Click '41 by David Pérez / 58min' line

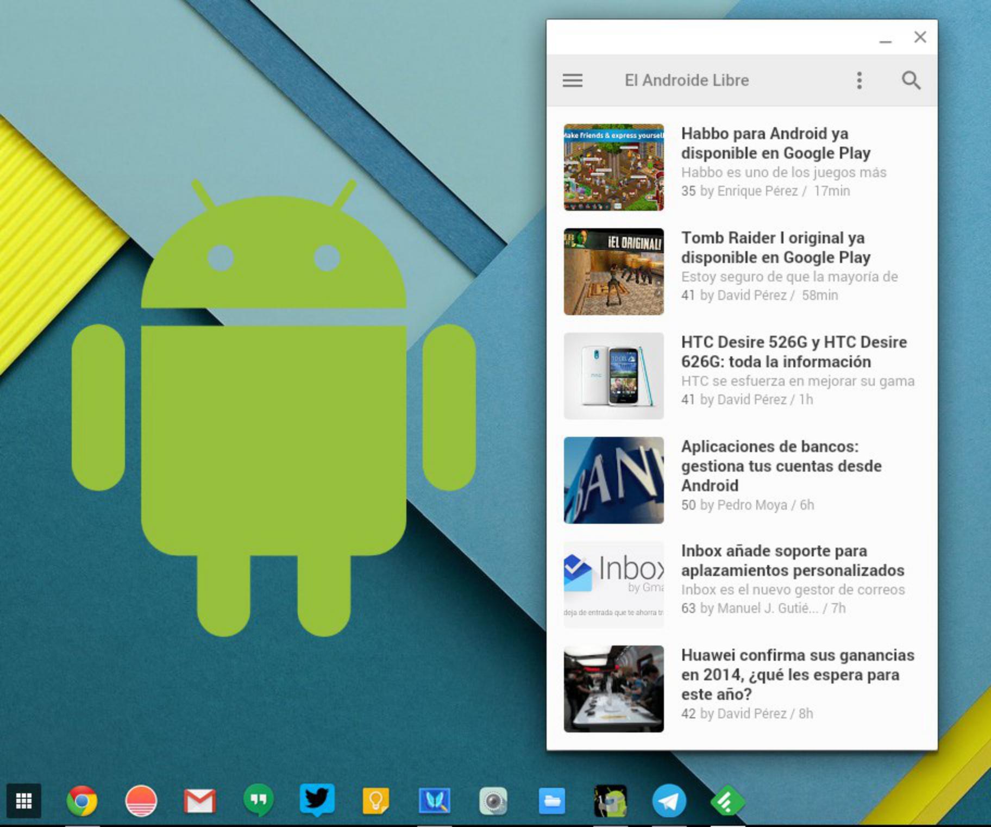[760, 295]
